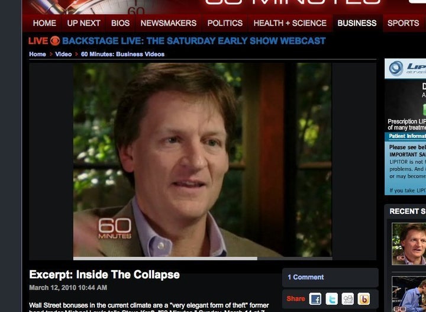Click the Lipitor logo in the ad
The height and width of the screenshot is (312, 426).
[x=406, y=69]
